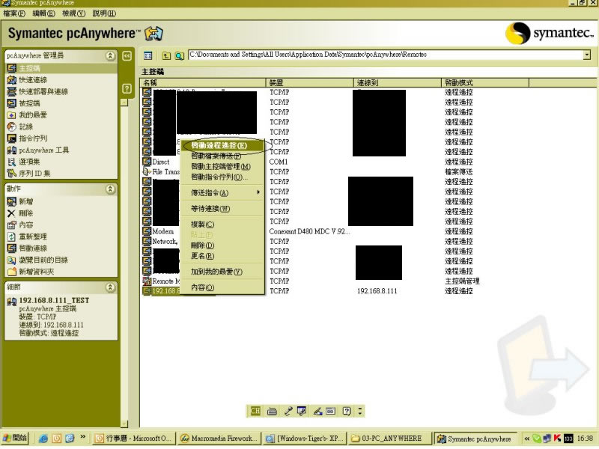This screenshot has width=599, height=449.
Task: Switch to Macromedia Fireworks taskbar button
Action: 219,439
